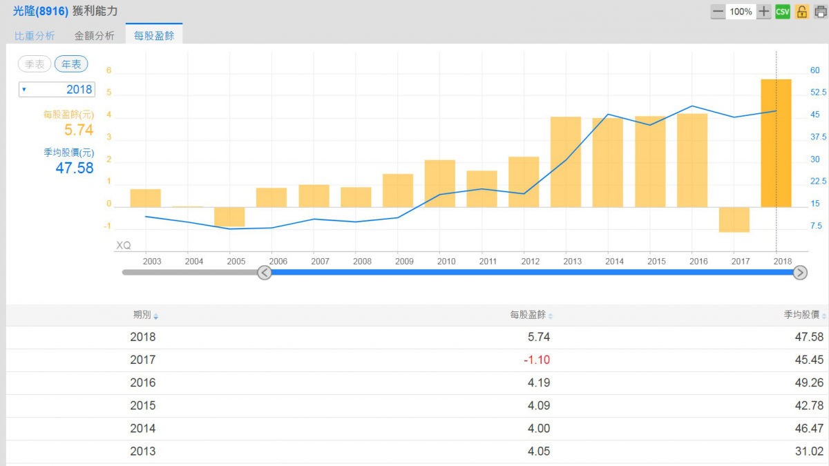Click the zoom out minus button
Viewport: 829px width, 466px height.
pos(718,12)
